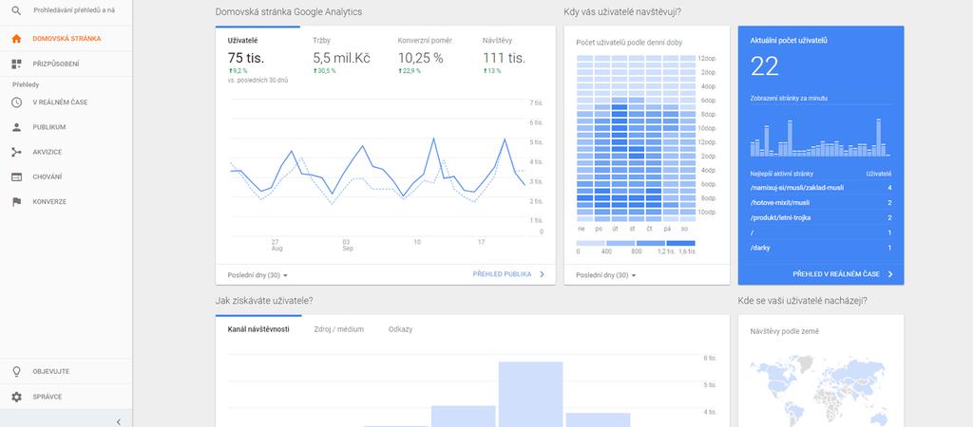Switch to the Odkazy tab
This screenshot has width=973, height=427.
[x=400, y=329]
